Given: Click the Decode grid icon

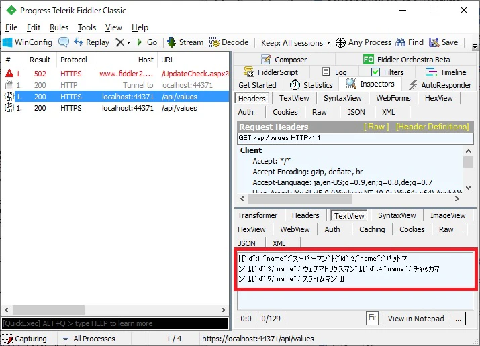Looking at the screenshot, I should click(x=214, y=42).
